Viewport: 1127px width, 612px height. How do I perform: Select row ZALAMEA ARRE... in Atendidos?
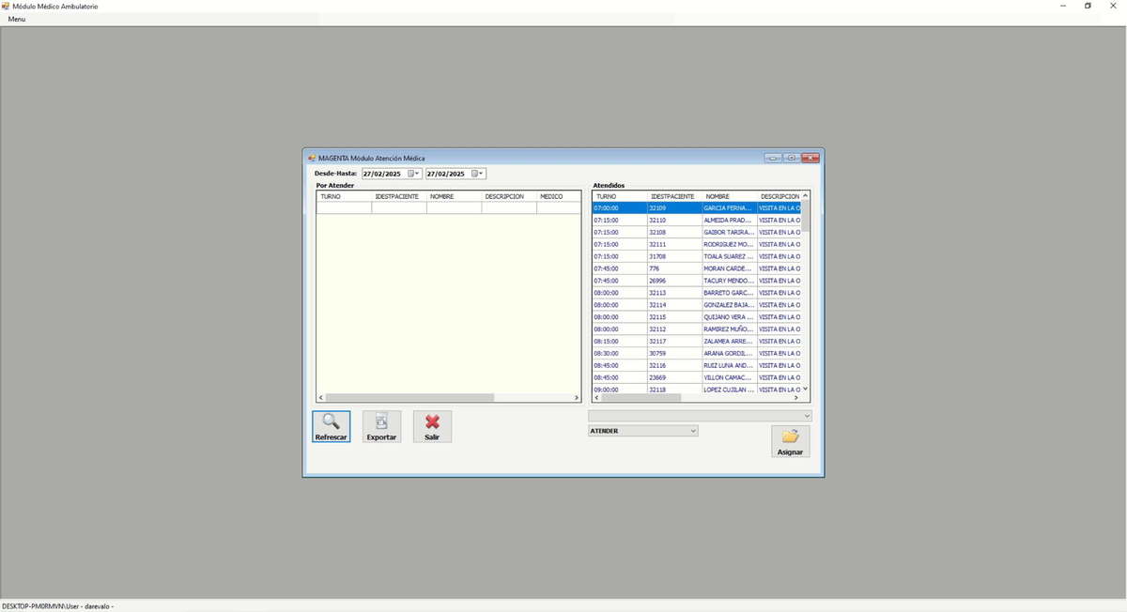tap(697, 342)
